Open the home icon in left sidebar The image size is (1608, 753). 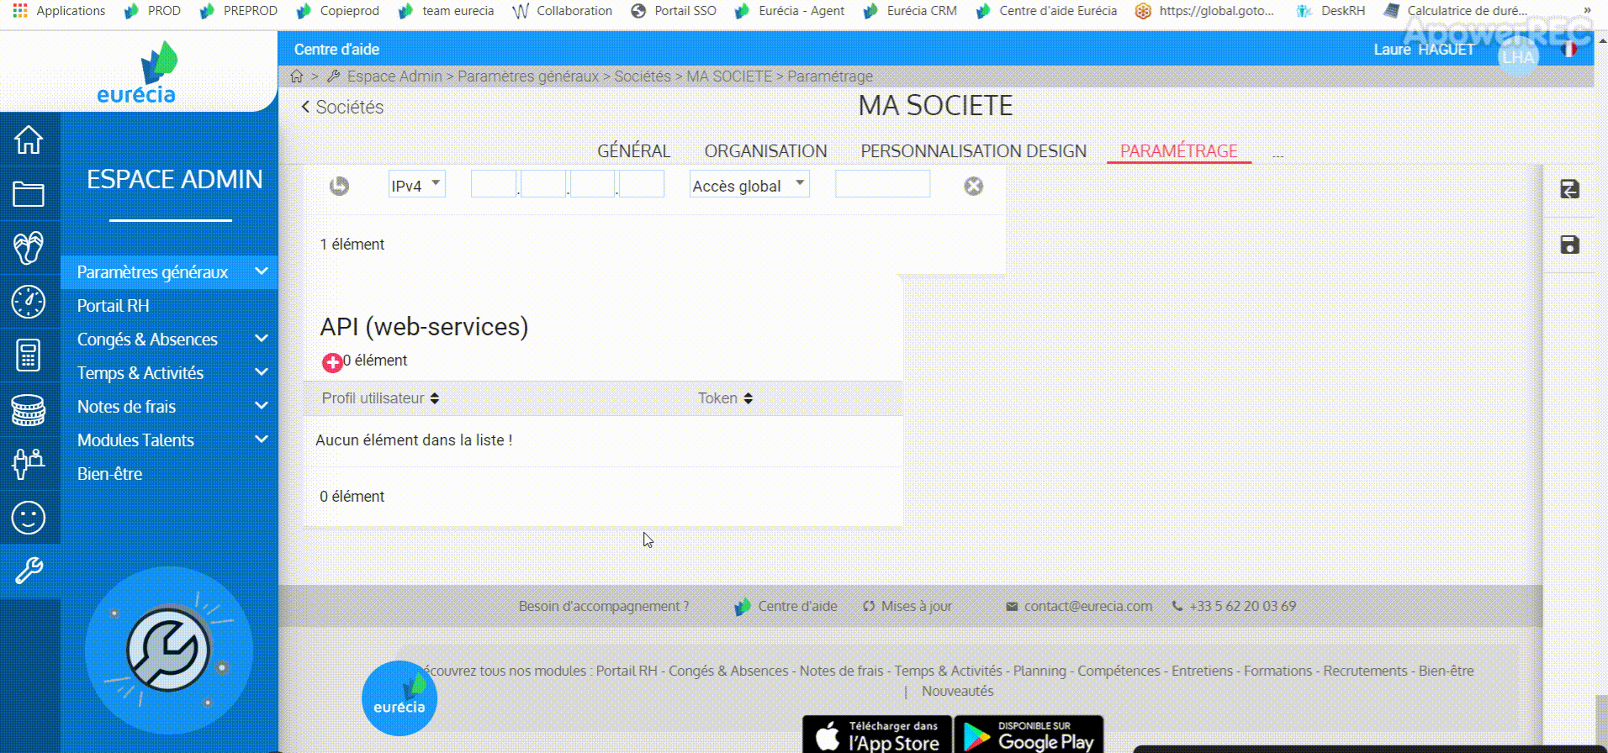(x=29, y=140)
